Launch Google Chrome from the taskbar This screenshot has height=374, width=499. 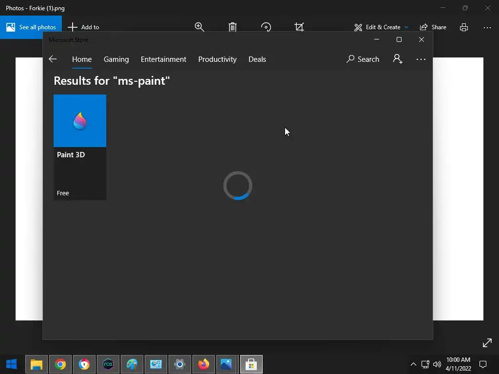coord(60,364)
